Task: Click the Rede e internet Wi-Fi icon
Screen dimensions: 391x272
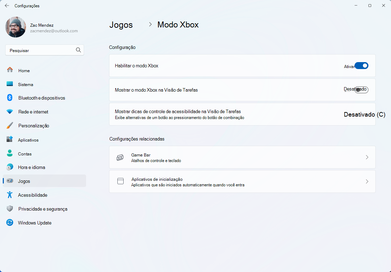Action: (x=10, y=112)
